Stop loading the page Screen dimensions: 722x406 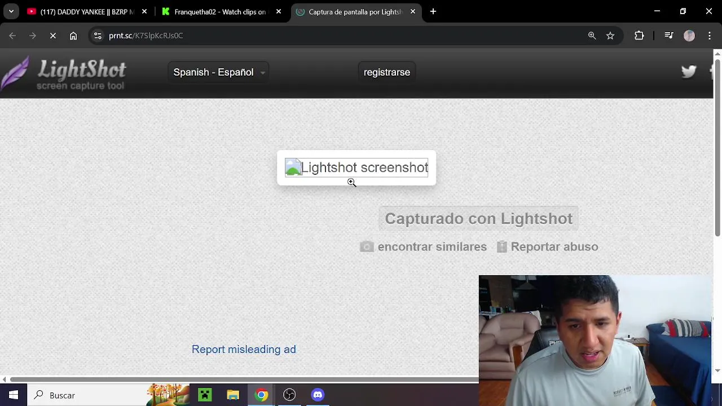(x=53, y=36)
